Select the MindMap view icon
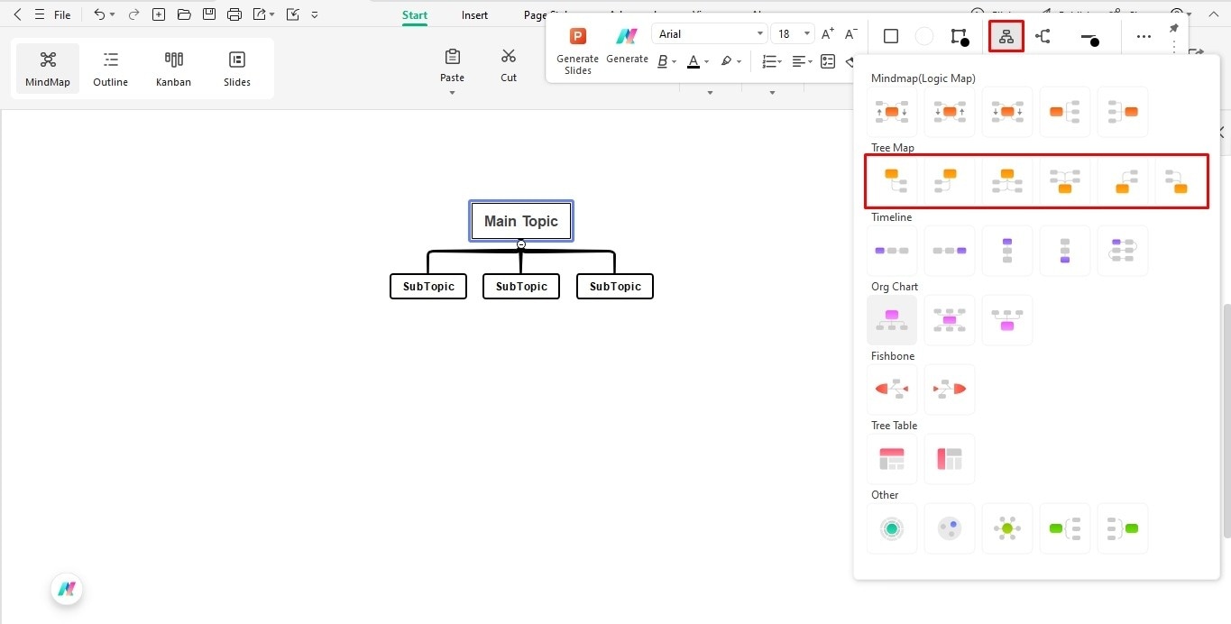This screenshot has width=1231, height=624. [47, 68]
